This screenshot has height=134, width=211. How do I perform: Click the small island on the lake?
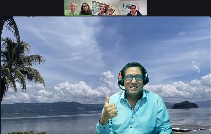(184, 105)
